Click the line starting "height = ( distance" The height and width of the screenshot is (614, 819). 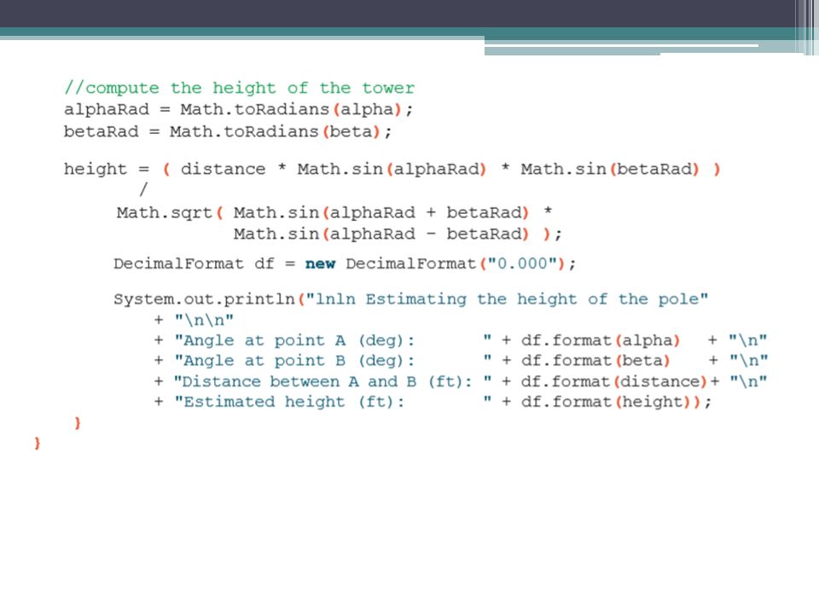pos(392,169)
